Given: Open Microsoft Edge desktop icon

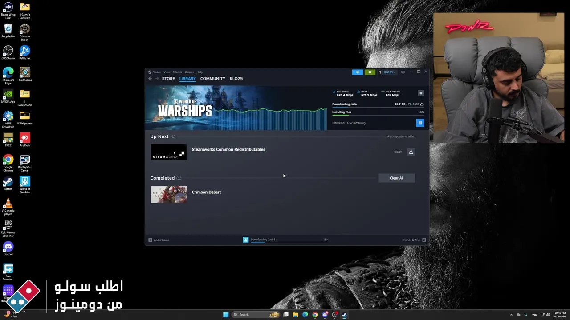Looking at the screenshot, I should (8, 76).
